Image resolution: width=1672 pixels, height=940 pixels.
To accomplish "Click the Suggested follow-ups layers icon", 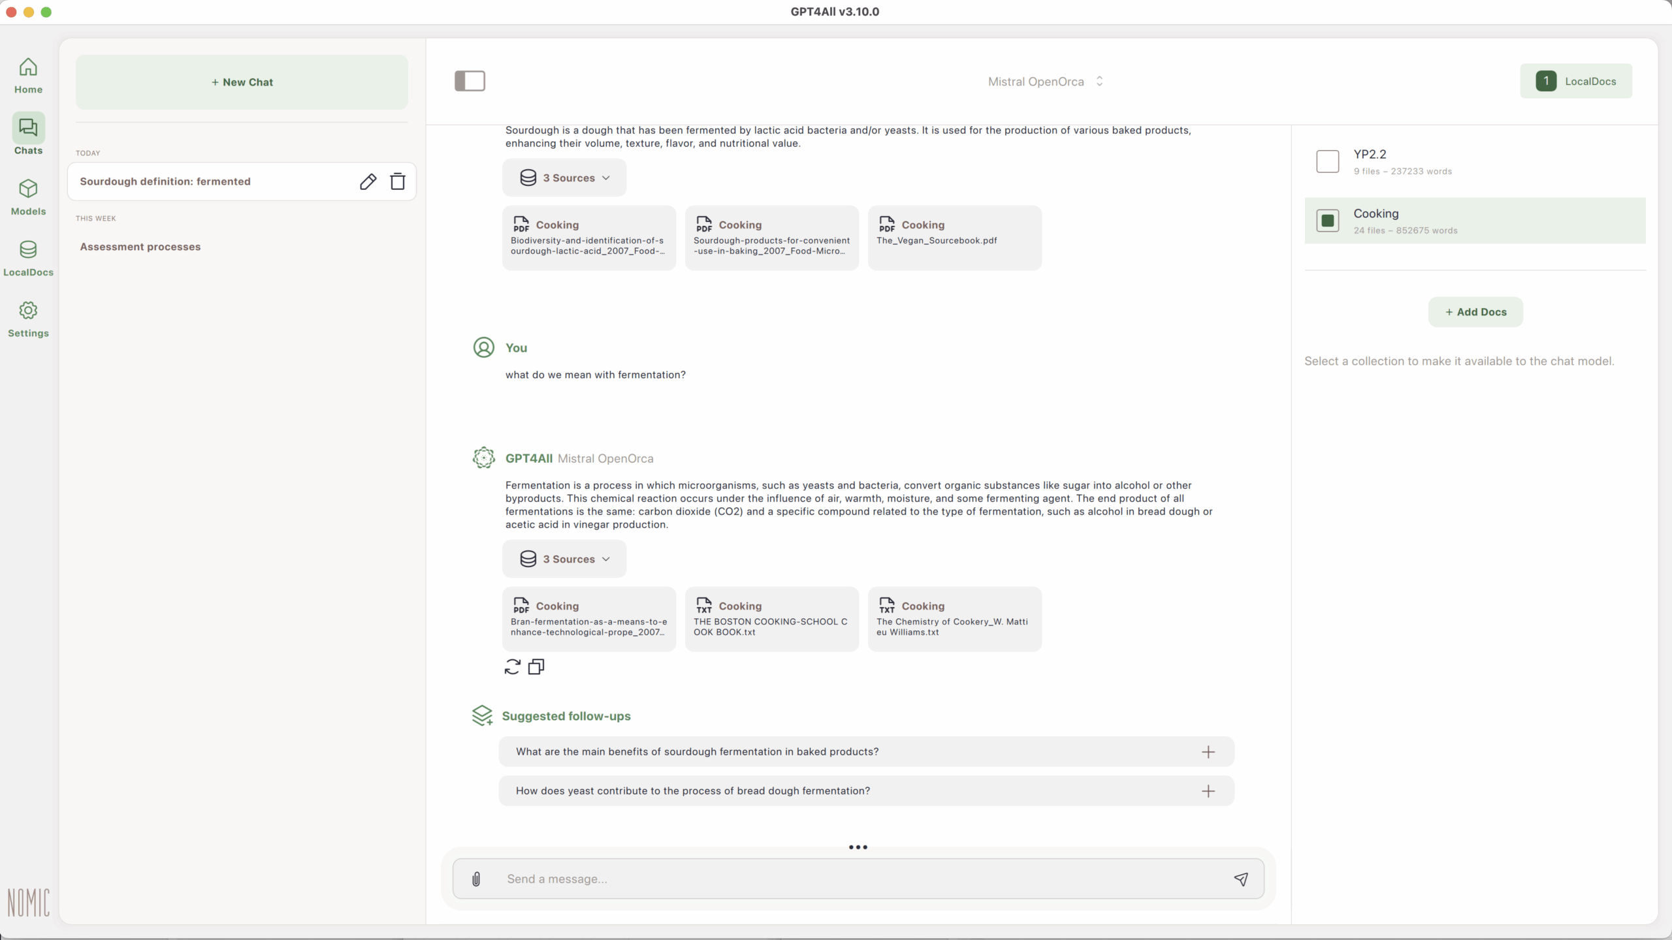I will click(482, 715).
